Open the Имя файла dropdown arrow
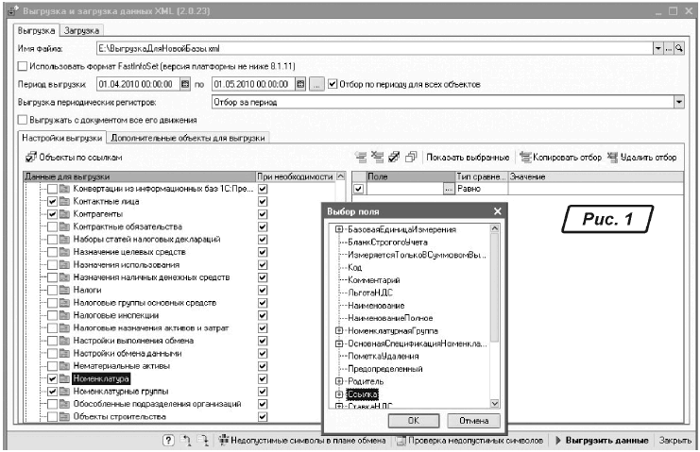Viewport: 700px width, 452px height. (x=658, y=46)
